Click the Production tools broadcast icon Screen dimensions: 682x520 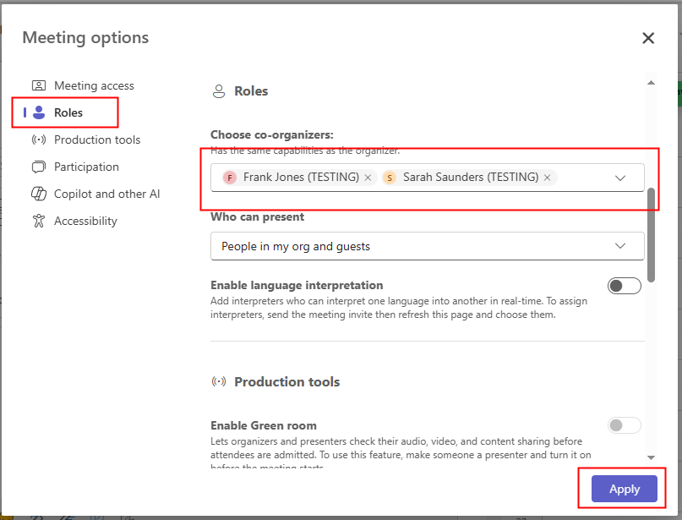38,140
